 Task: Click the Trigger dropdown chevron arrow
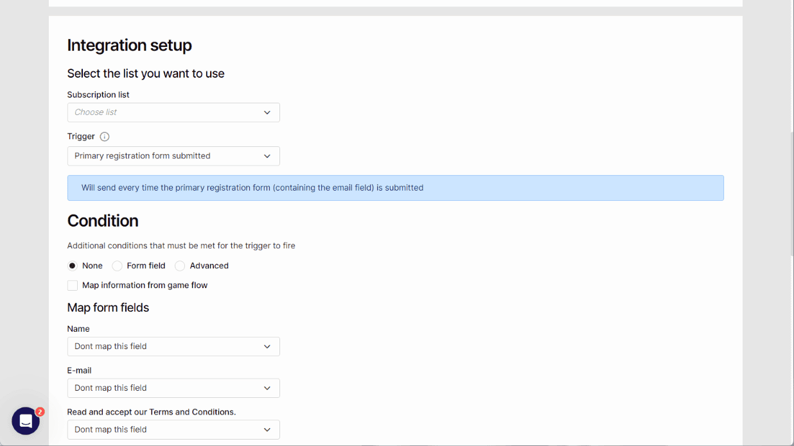pos(267,156)
